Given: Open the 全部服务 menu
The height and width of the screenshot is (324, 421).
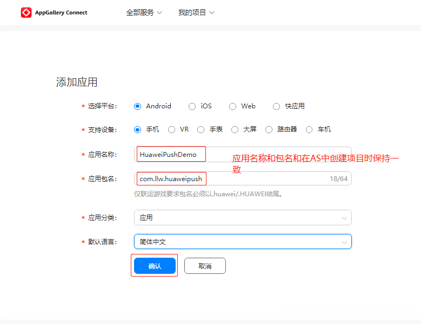Looking at the screenshot, I should tap(144, 12).
